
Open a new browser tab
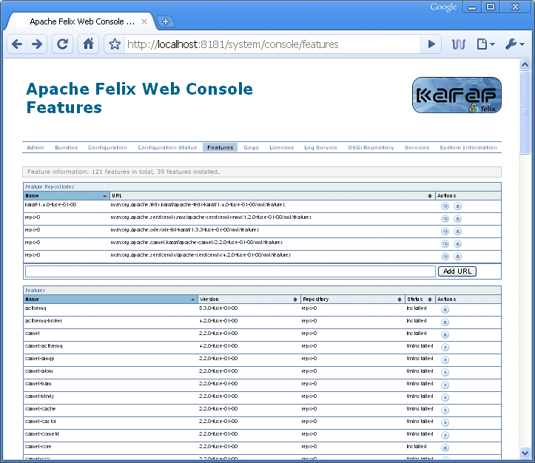click(x=166, y=21)
